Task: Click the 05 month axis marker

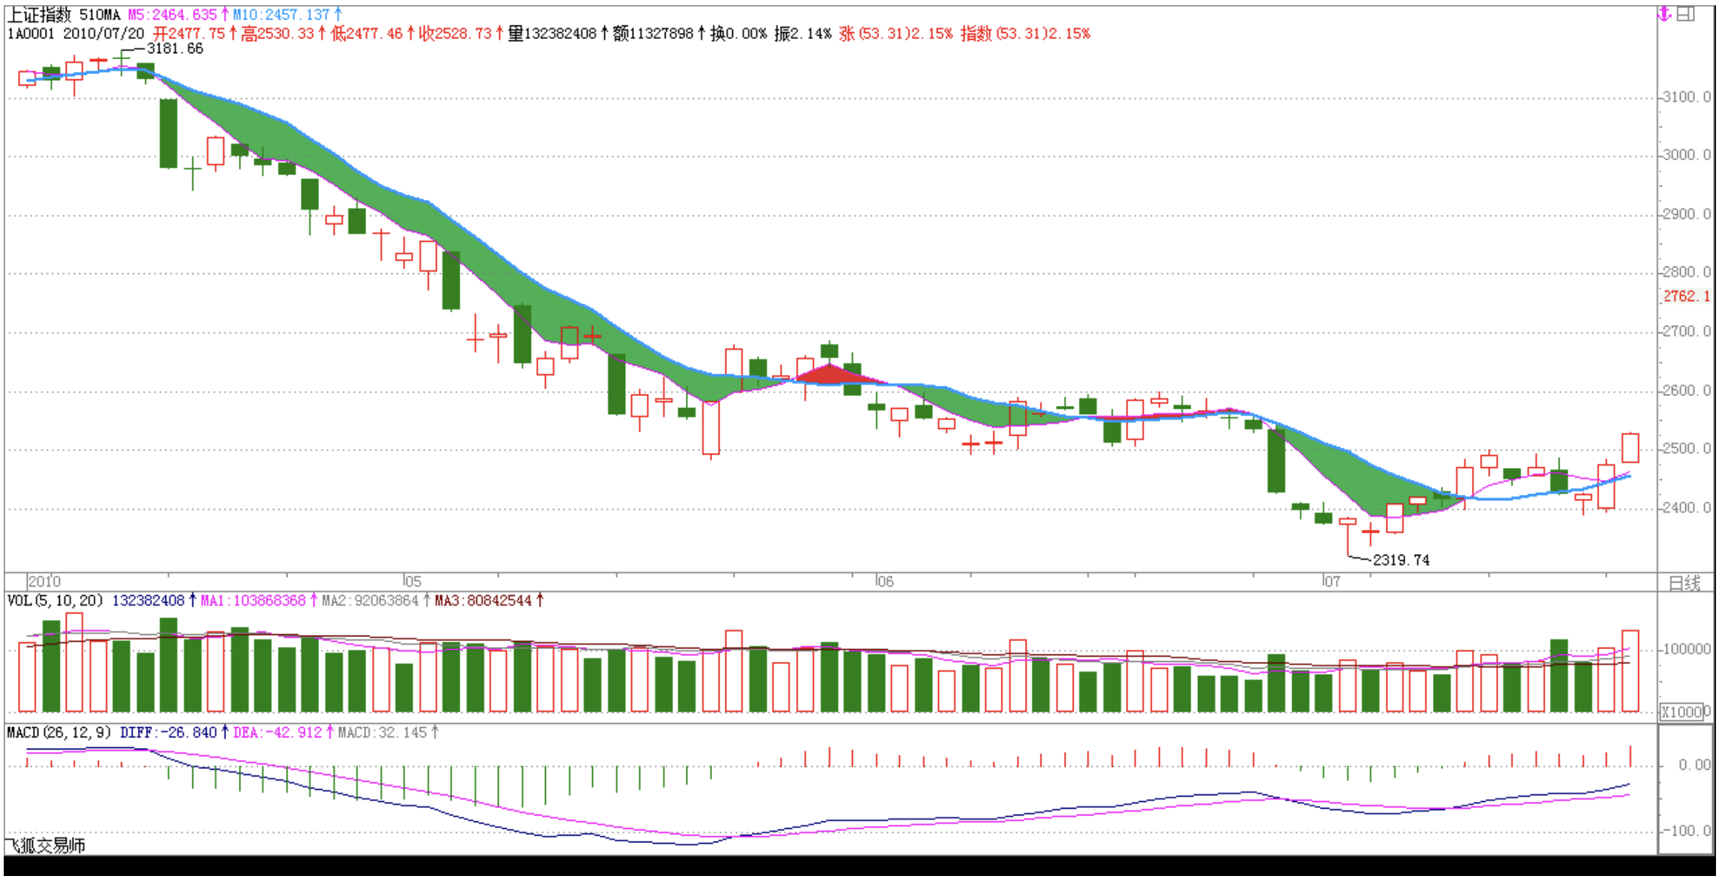Action: (412, 581)
